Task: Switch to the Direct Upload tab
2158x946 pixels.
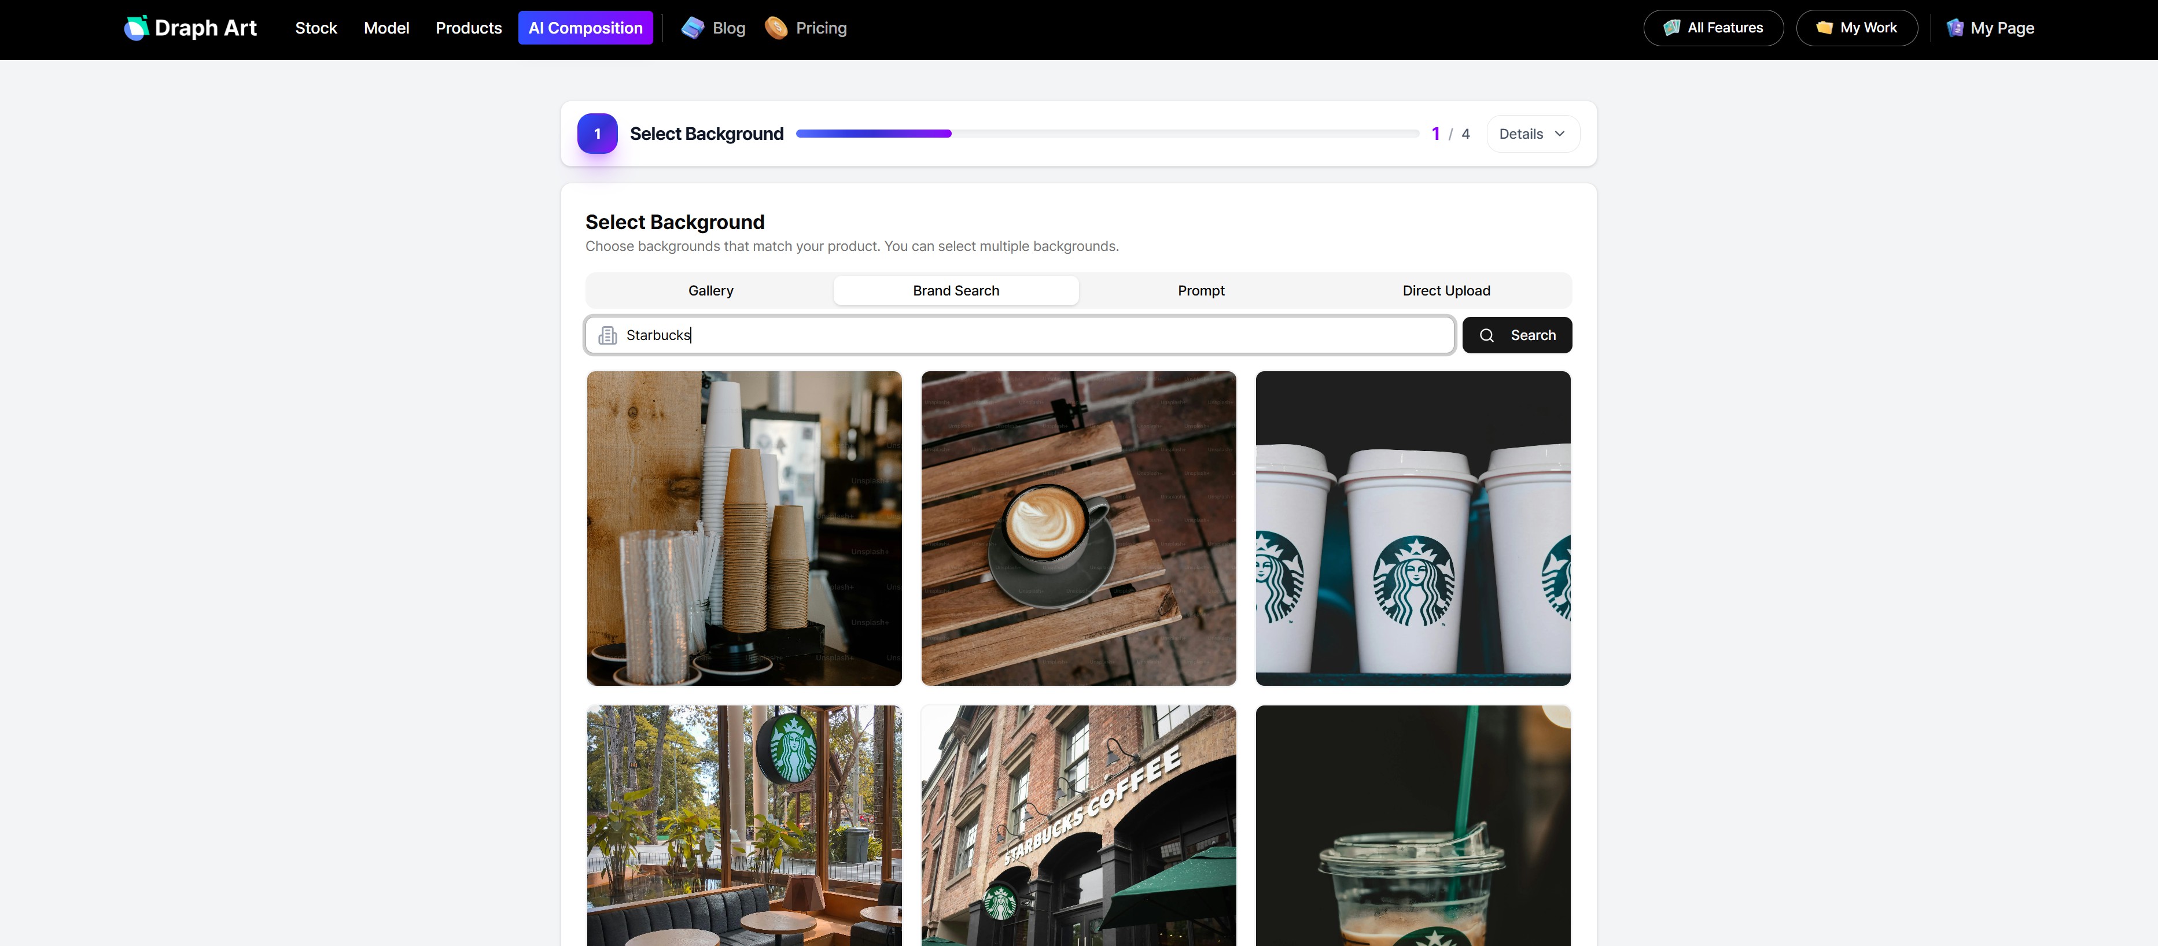Action: 1446,290
